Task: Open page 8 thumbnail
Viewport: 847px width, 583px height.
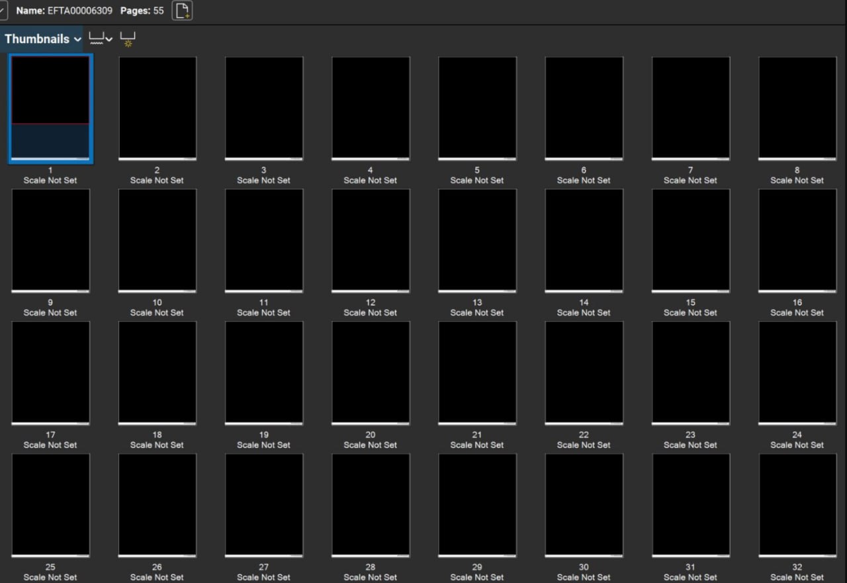Action: [797, 108]
